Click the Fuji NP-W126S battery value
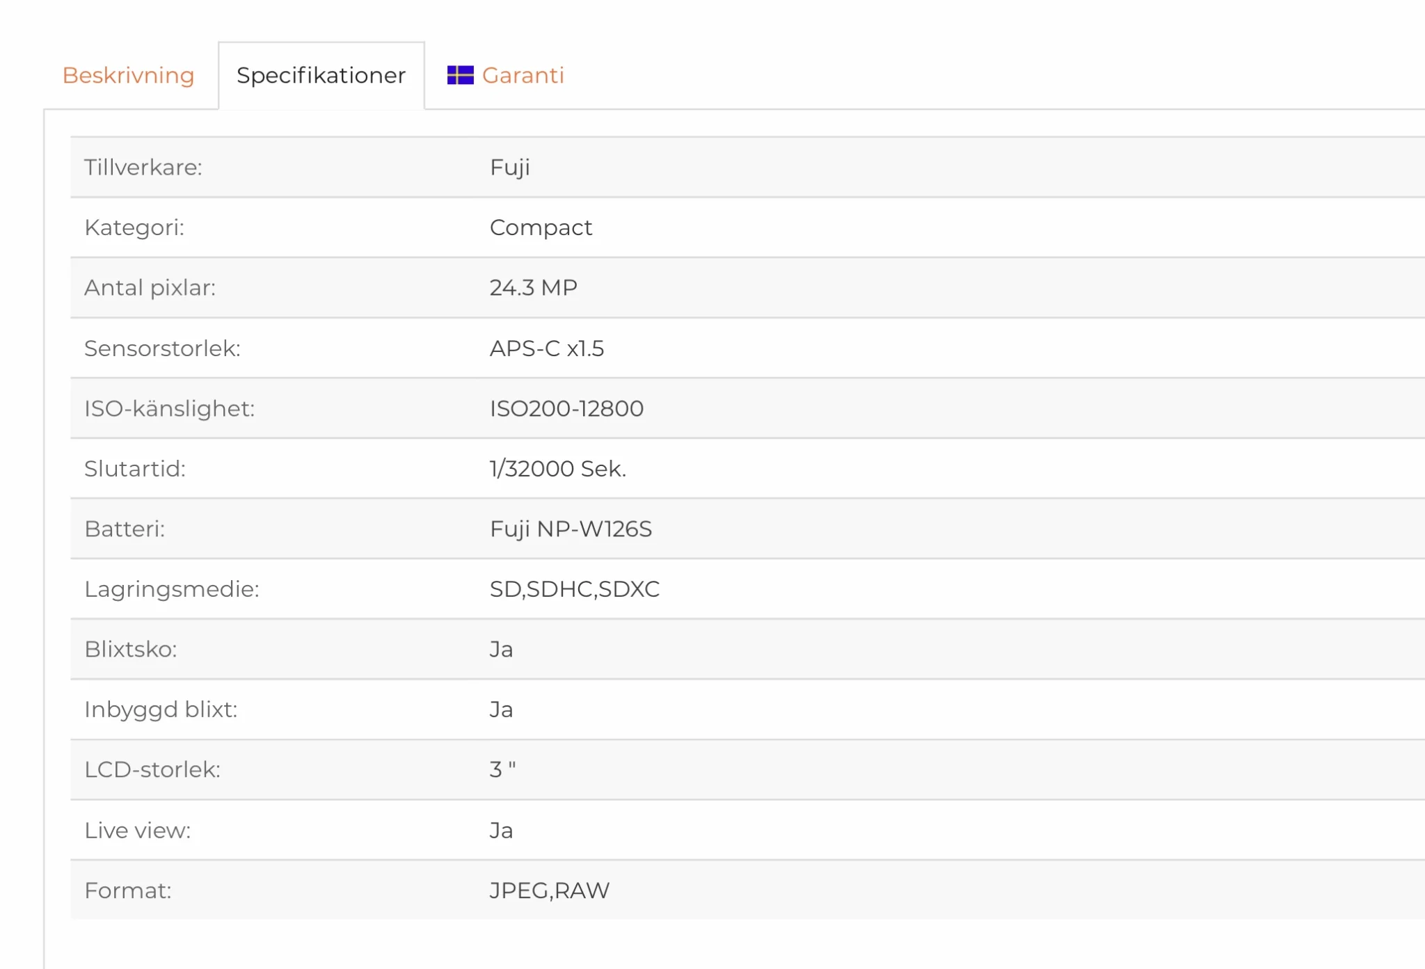Viewport: 1425px width, 969px height. [571, 529]
